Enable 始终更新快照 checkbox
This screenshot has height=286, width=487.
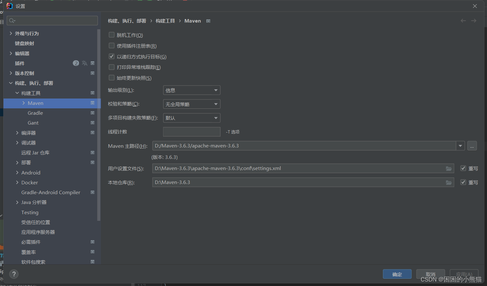[x=111, y=78]
